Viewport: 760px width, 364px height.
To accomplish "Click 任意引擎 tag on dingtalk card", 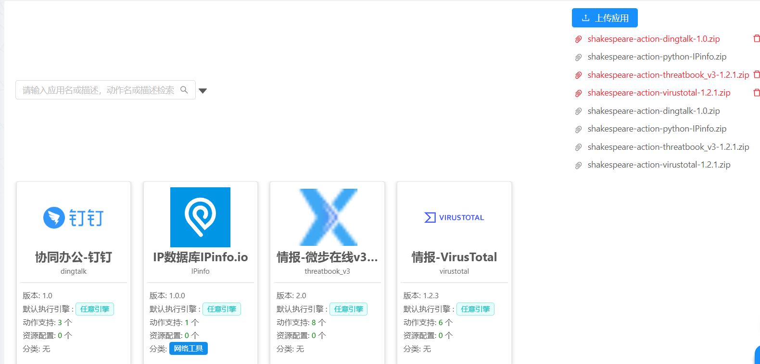I will coord(95,309).
